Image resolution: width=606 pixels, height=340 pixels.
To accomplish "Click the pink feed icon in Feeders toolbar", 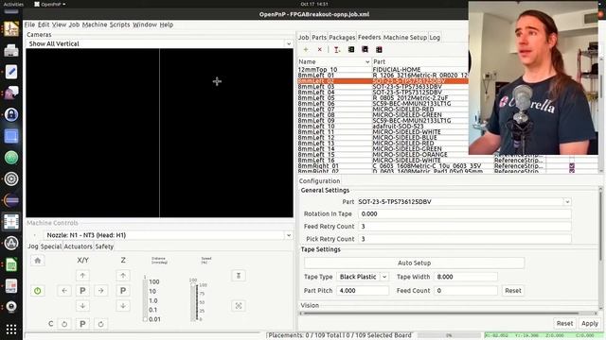I will [x=337, y=50].
